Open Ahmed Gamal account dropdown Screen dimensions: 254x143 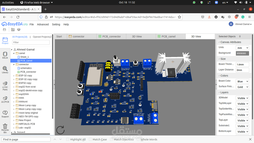click(x=243, y=24)
